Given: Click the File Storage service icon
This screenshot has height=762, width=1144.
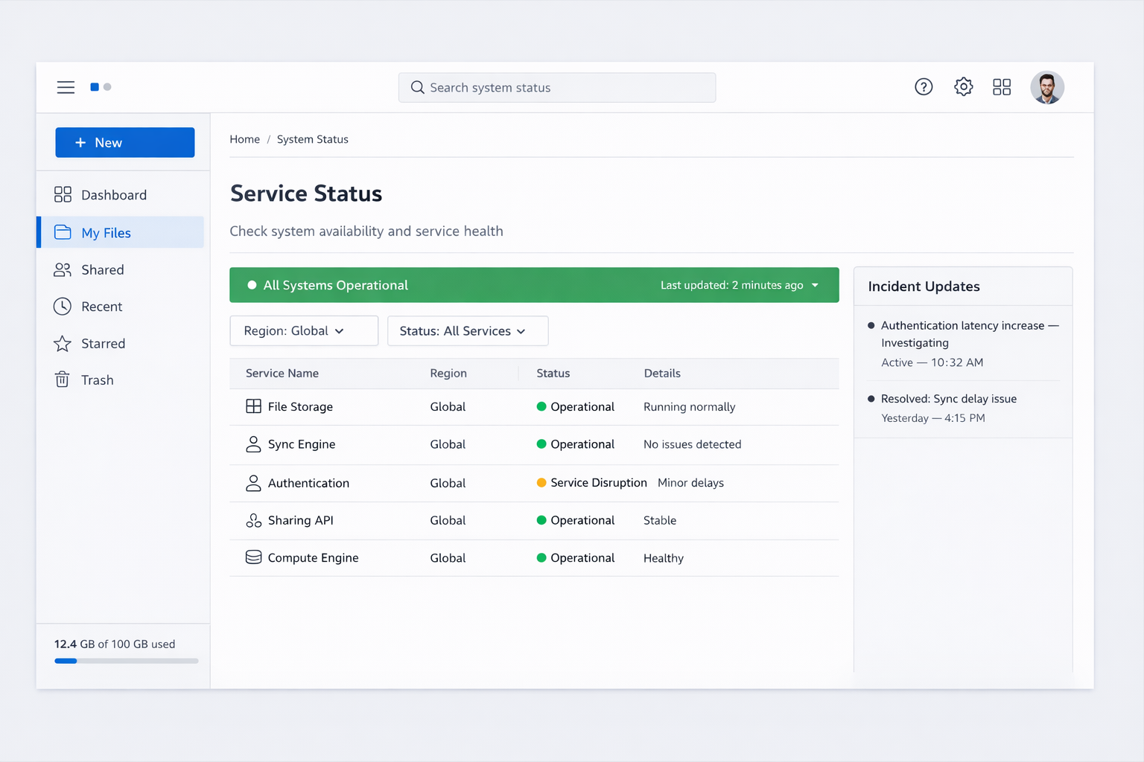Looking at the screenshot, I should click(x=253, y=406).
